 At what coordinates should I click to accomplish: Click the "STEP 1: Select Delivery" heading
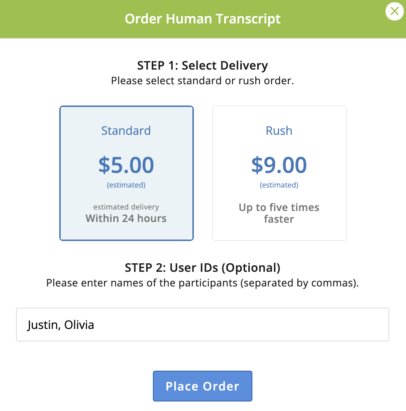203,66
